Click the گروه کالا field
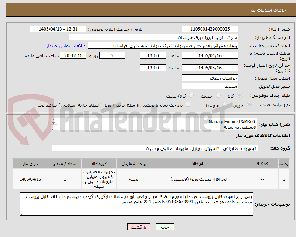The height and width of the screenshot is (237, 296). (155, 148)
